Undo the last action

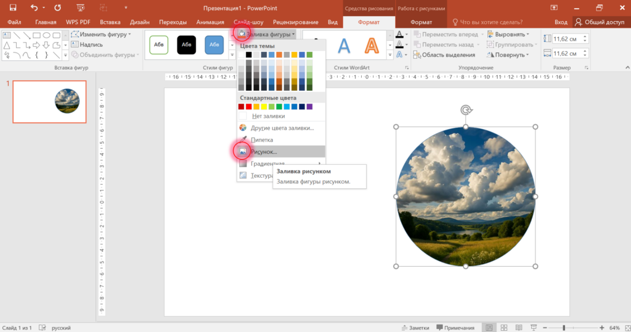click(35, 7)
